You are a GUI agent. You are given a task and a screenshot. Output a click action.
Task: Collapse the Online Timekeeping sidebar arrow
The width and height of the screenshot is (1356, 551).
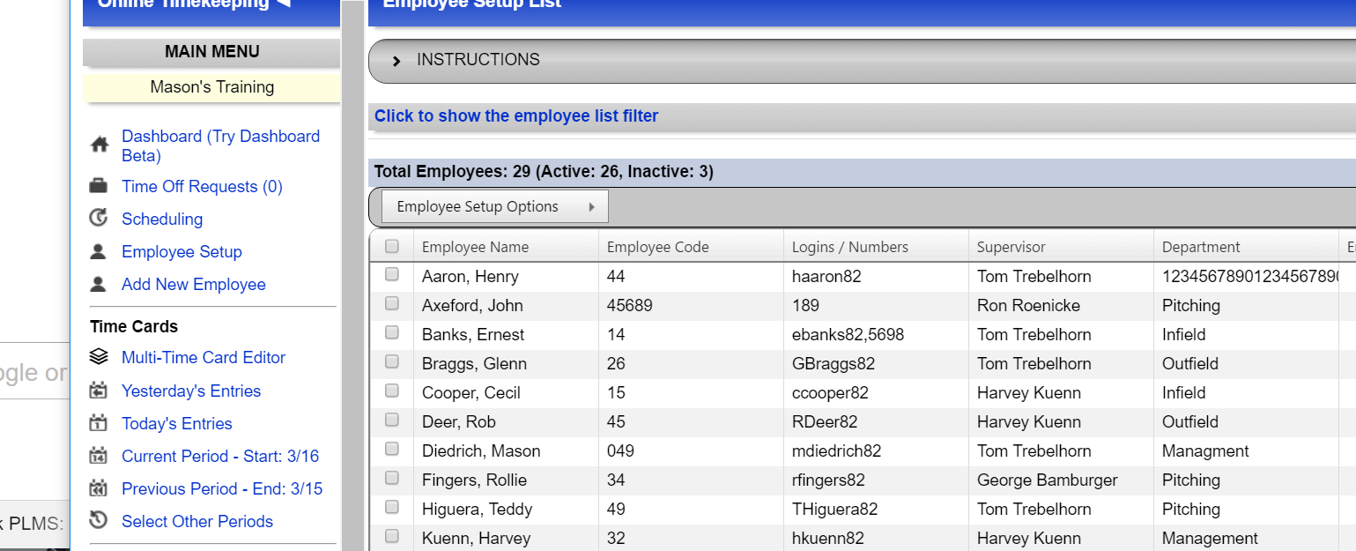pyautogui.click(x=283, y=3)
